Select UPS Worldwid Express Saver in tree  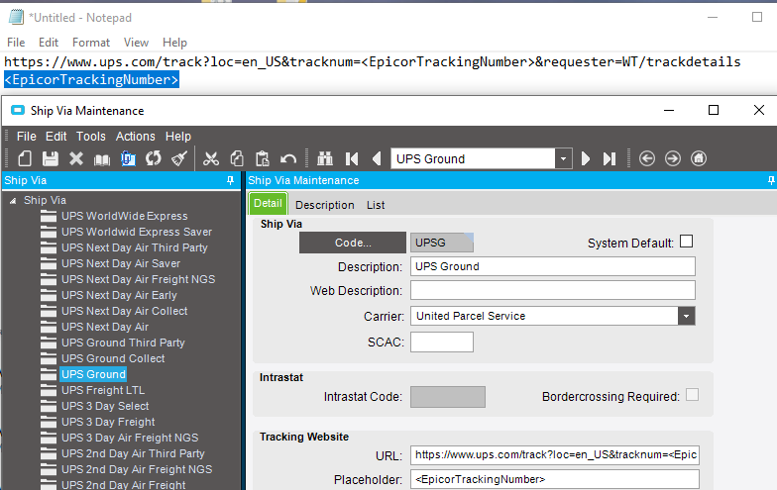[137, 232]
